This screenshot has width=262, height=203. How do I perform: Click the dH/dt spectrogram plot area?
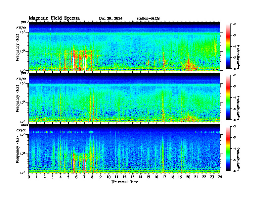coord(124,46)
